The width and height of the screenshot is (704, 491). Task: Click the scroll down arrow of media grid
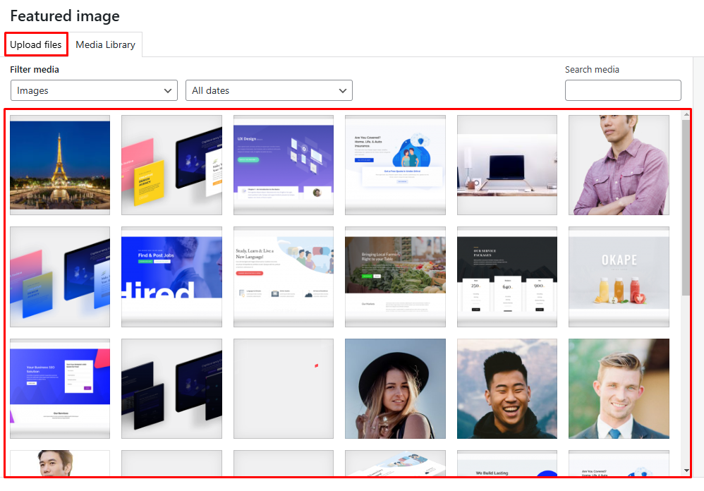click(686, 471)
